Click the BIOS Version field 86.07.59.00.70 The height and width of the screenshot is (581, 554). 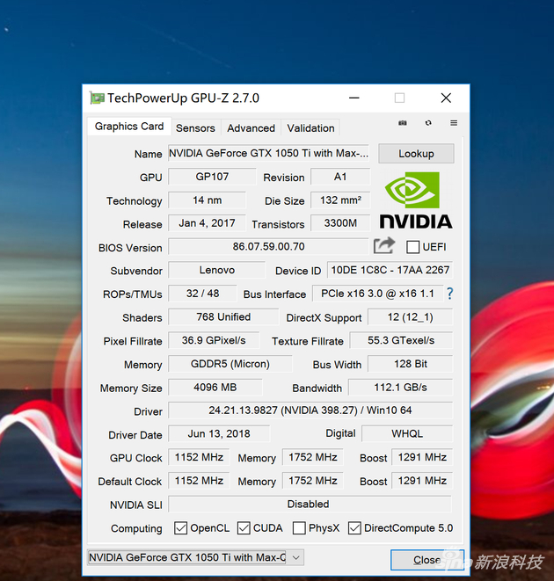click(x=268, y=246)
